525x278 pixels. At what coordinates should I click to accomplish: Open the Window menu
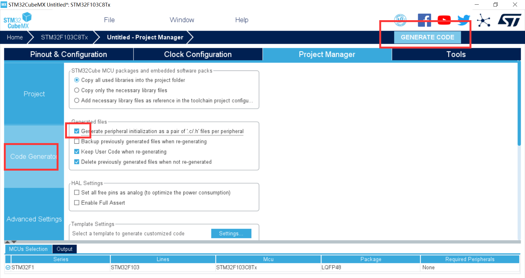click(182, 20)
